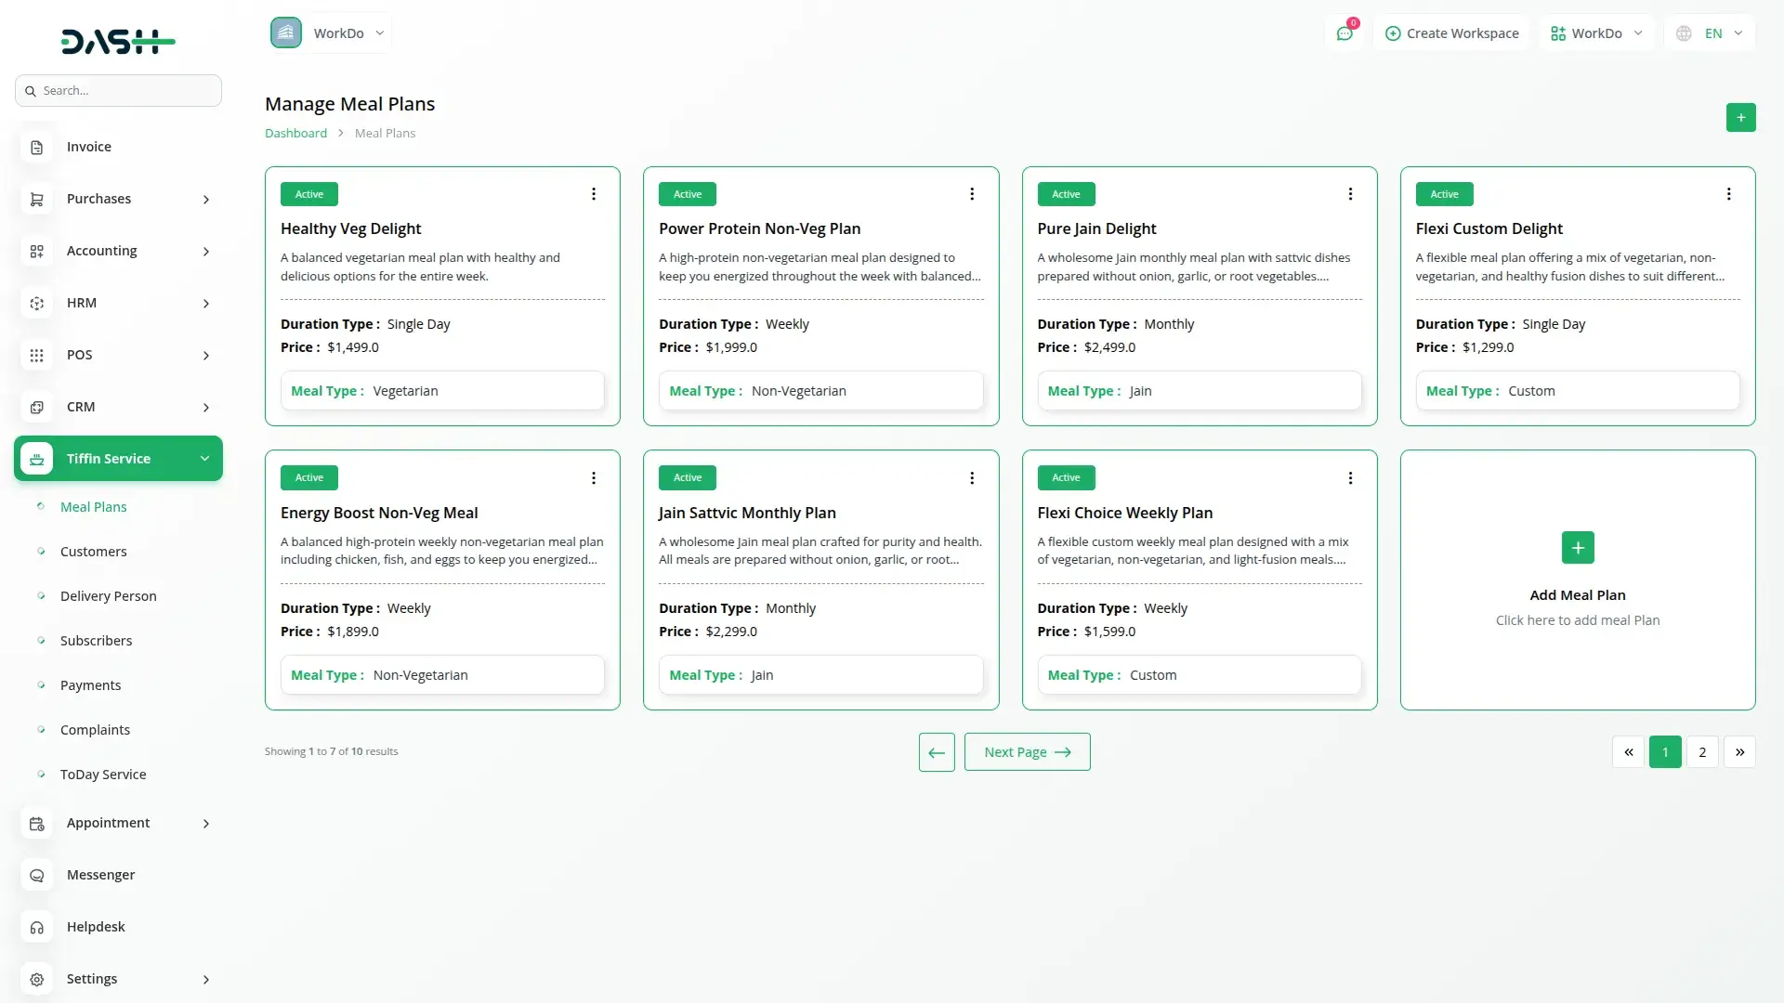
Task: Click the Next Page button
Action: [x=1027, y=752]
